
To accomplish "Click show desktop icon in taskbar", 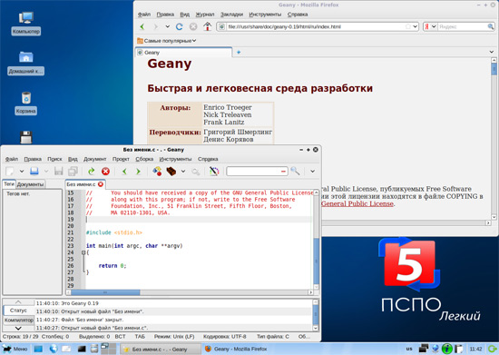I will tap(38, 349).
